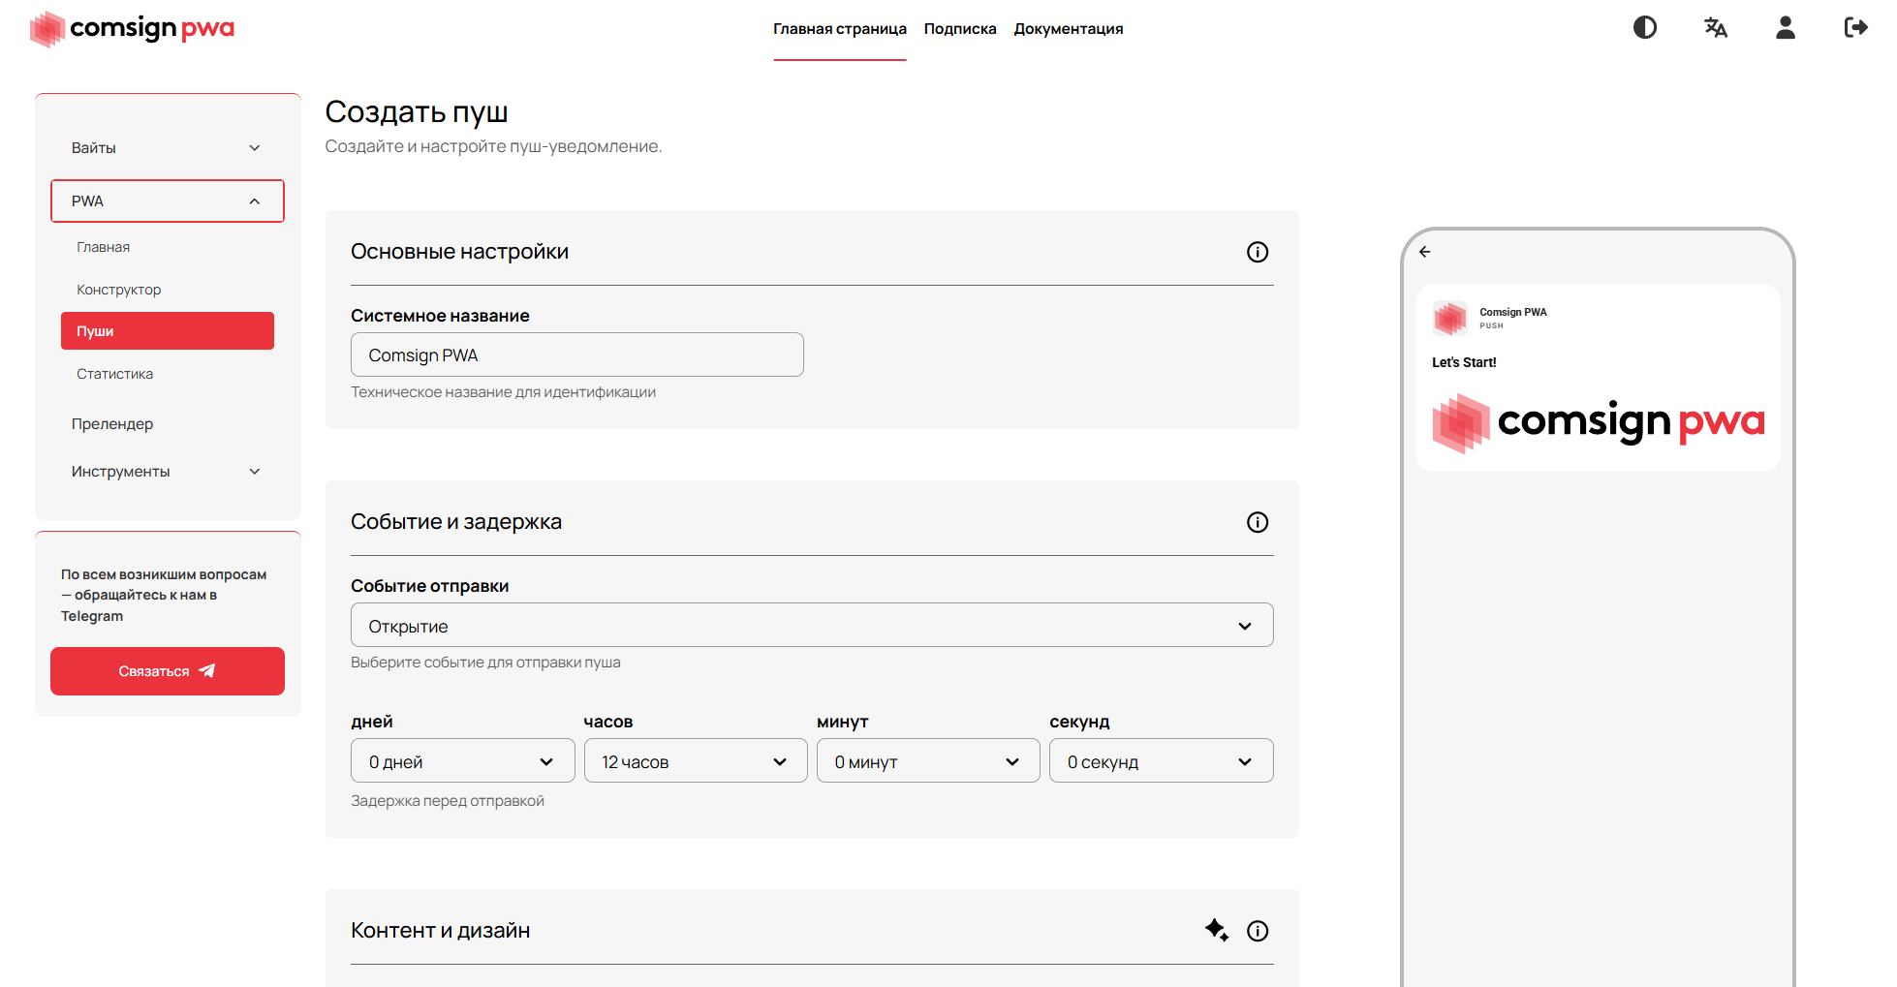Open the Событие отправки dropdown
Viewport: 1897px width, 987px height.
[812, 626]
